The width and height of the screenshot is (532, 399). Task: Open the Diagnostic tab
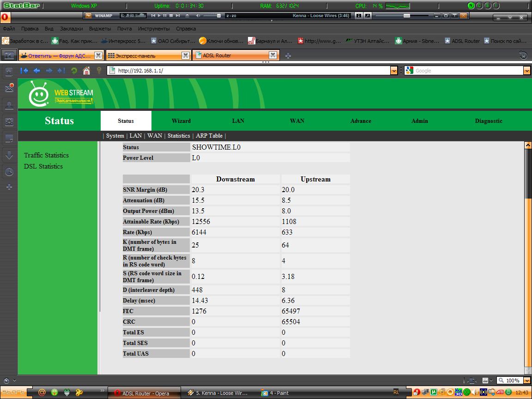click(488, 121)
